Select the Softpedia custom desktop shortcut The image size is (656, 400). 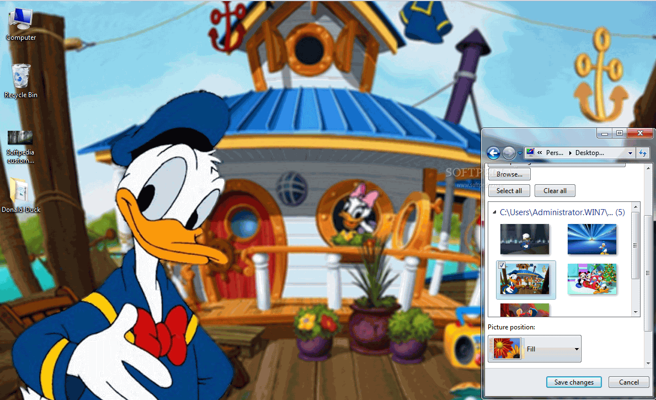[20, 147]
